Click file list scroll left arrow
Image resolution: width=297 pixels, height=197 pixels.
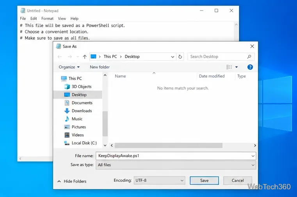pos(112,146)
